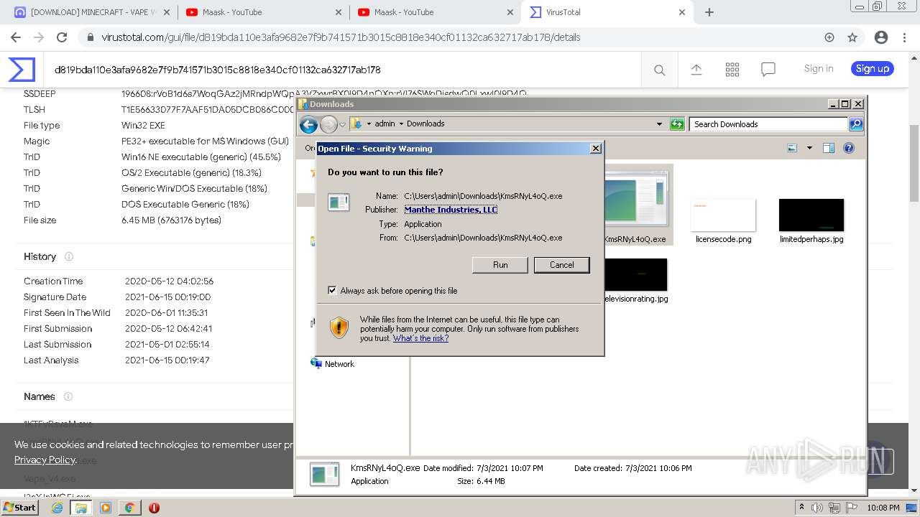920x517 pixels.
Task: Click the Names section info icon
Action: click(x=68, y=396)
